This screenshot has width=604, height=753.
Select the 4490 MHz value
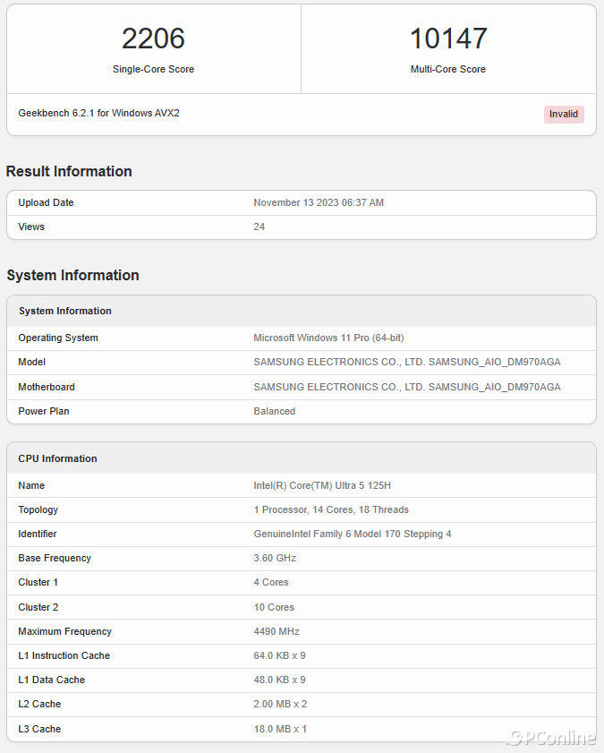pyautogui.click(x=276, y=631)
